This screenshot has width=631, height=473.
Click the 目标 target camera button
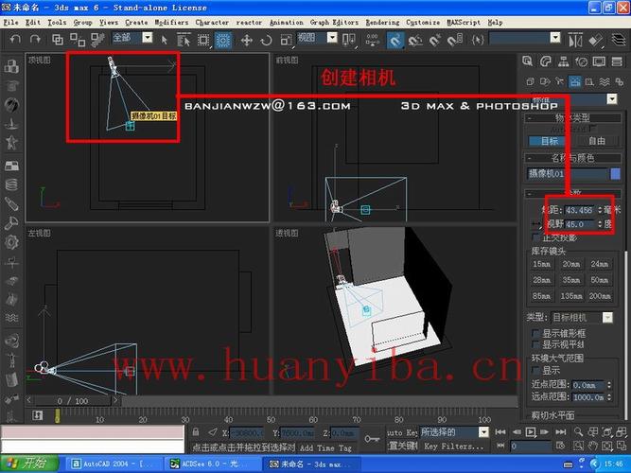(x=550, y=141)
